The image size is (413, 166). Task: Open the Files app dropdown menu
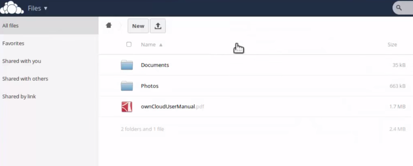click(38, 8)
